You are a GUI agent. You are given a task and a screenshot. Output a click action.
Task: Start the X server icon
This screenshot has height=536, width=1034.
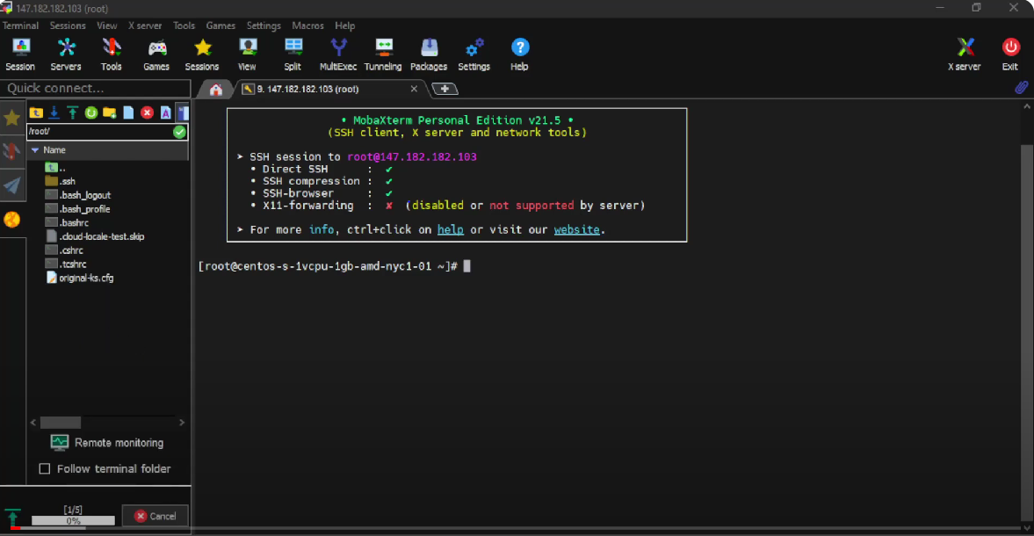point(965,54)
